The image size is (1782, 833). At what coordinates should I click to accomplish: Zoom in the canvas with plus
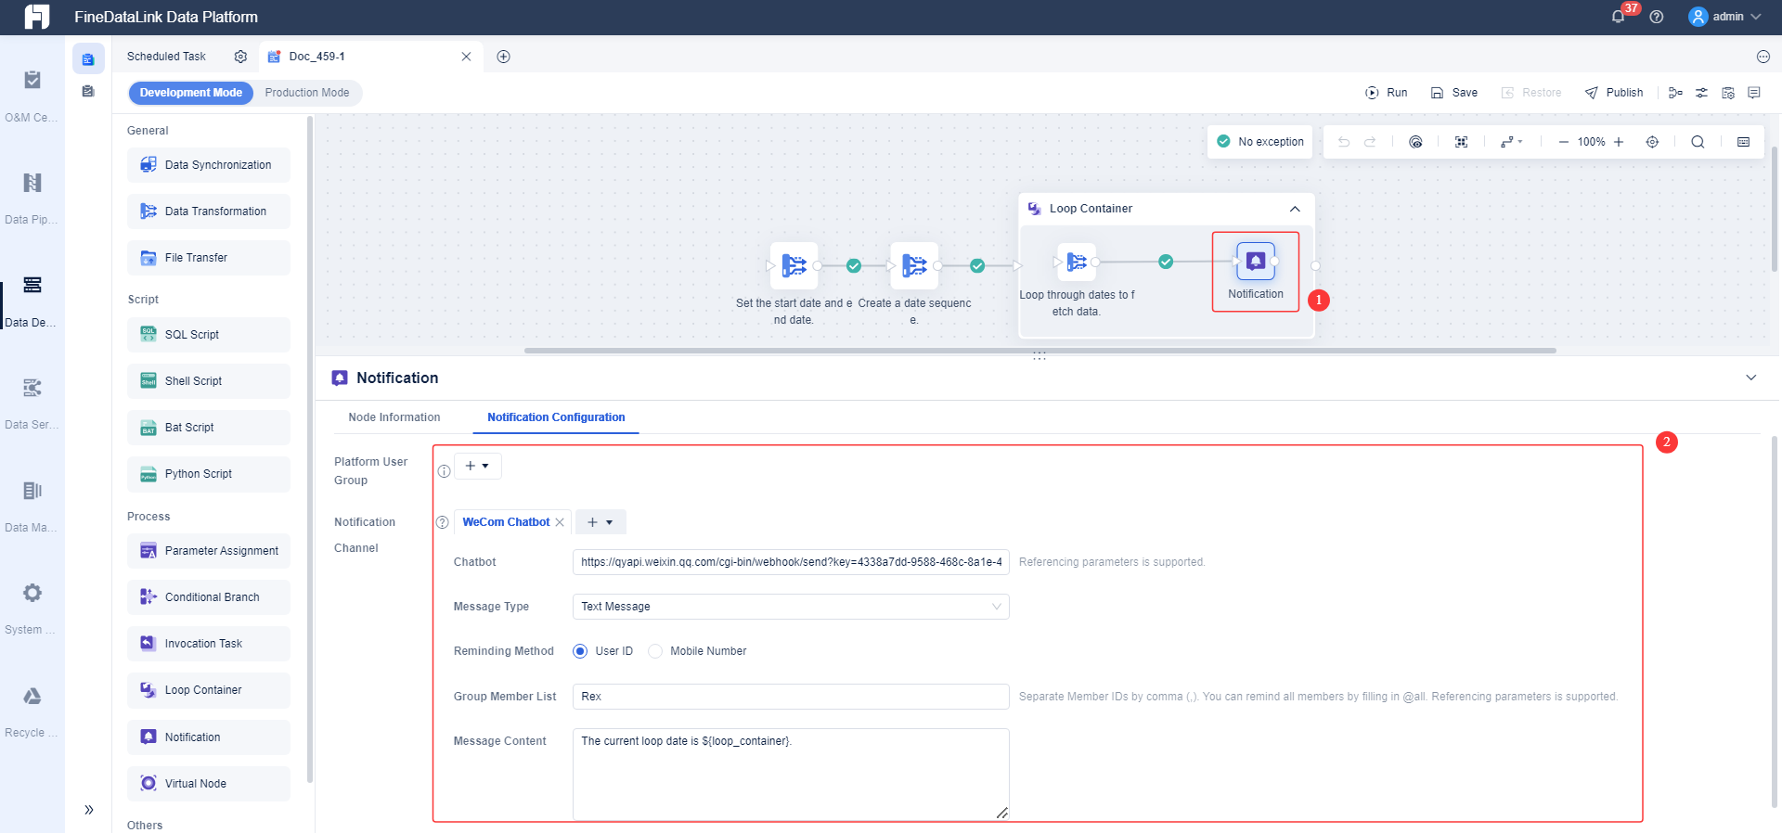coord(1619,142)
